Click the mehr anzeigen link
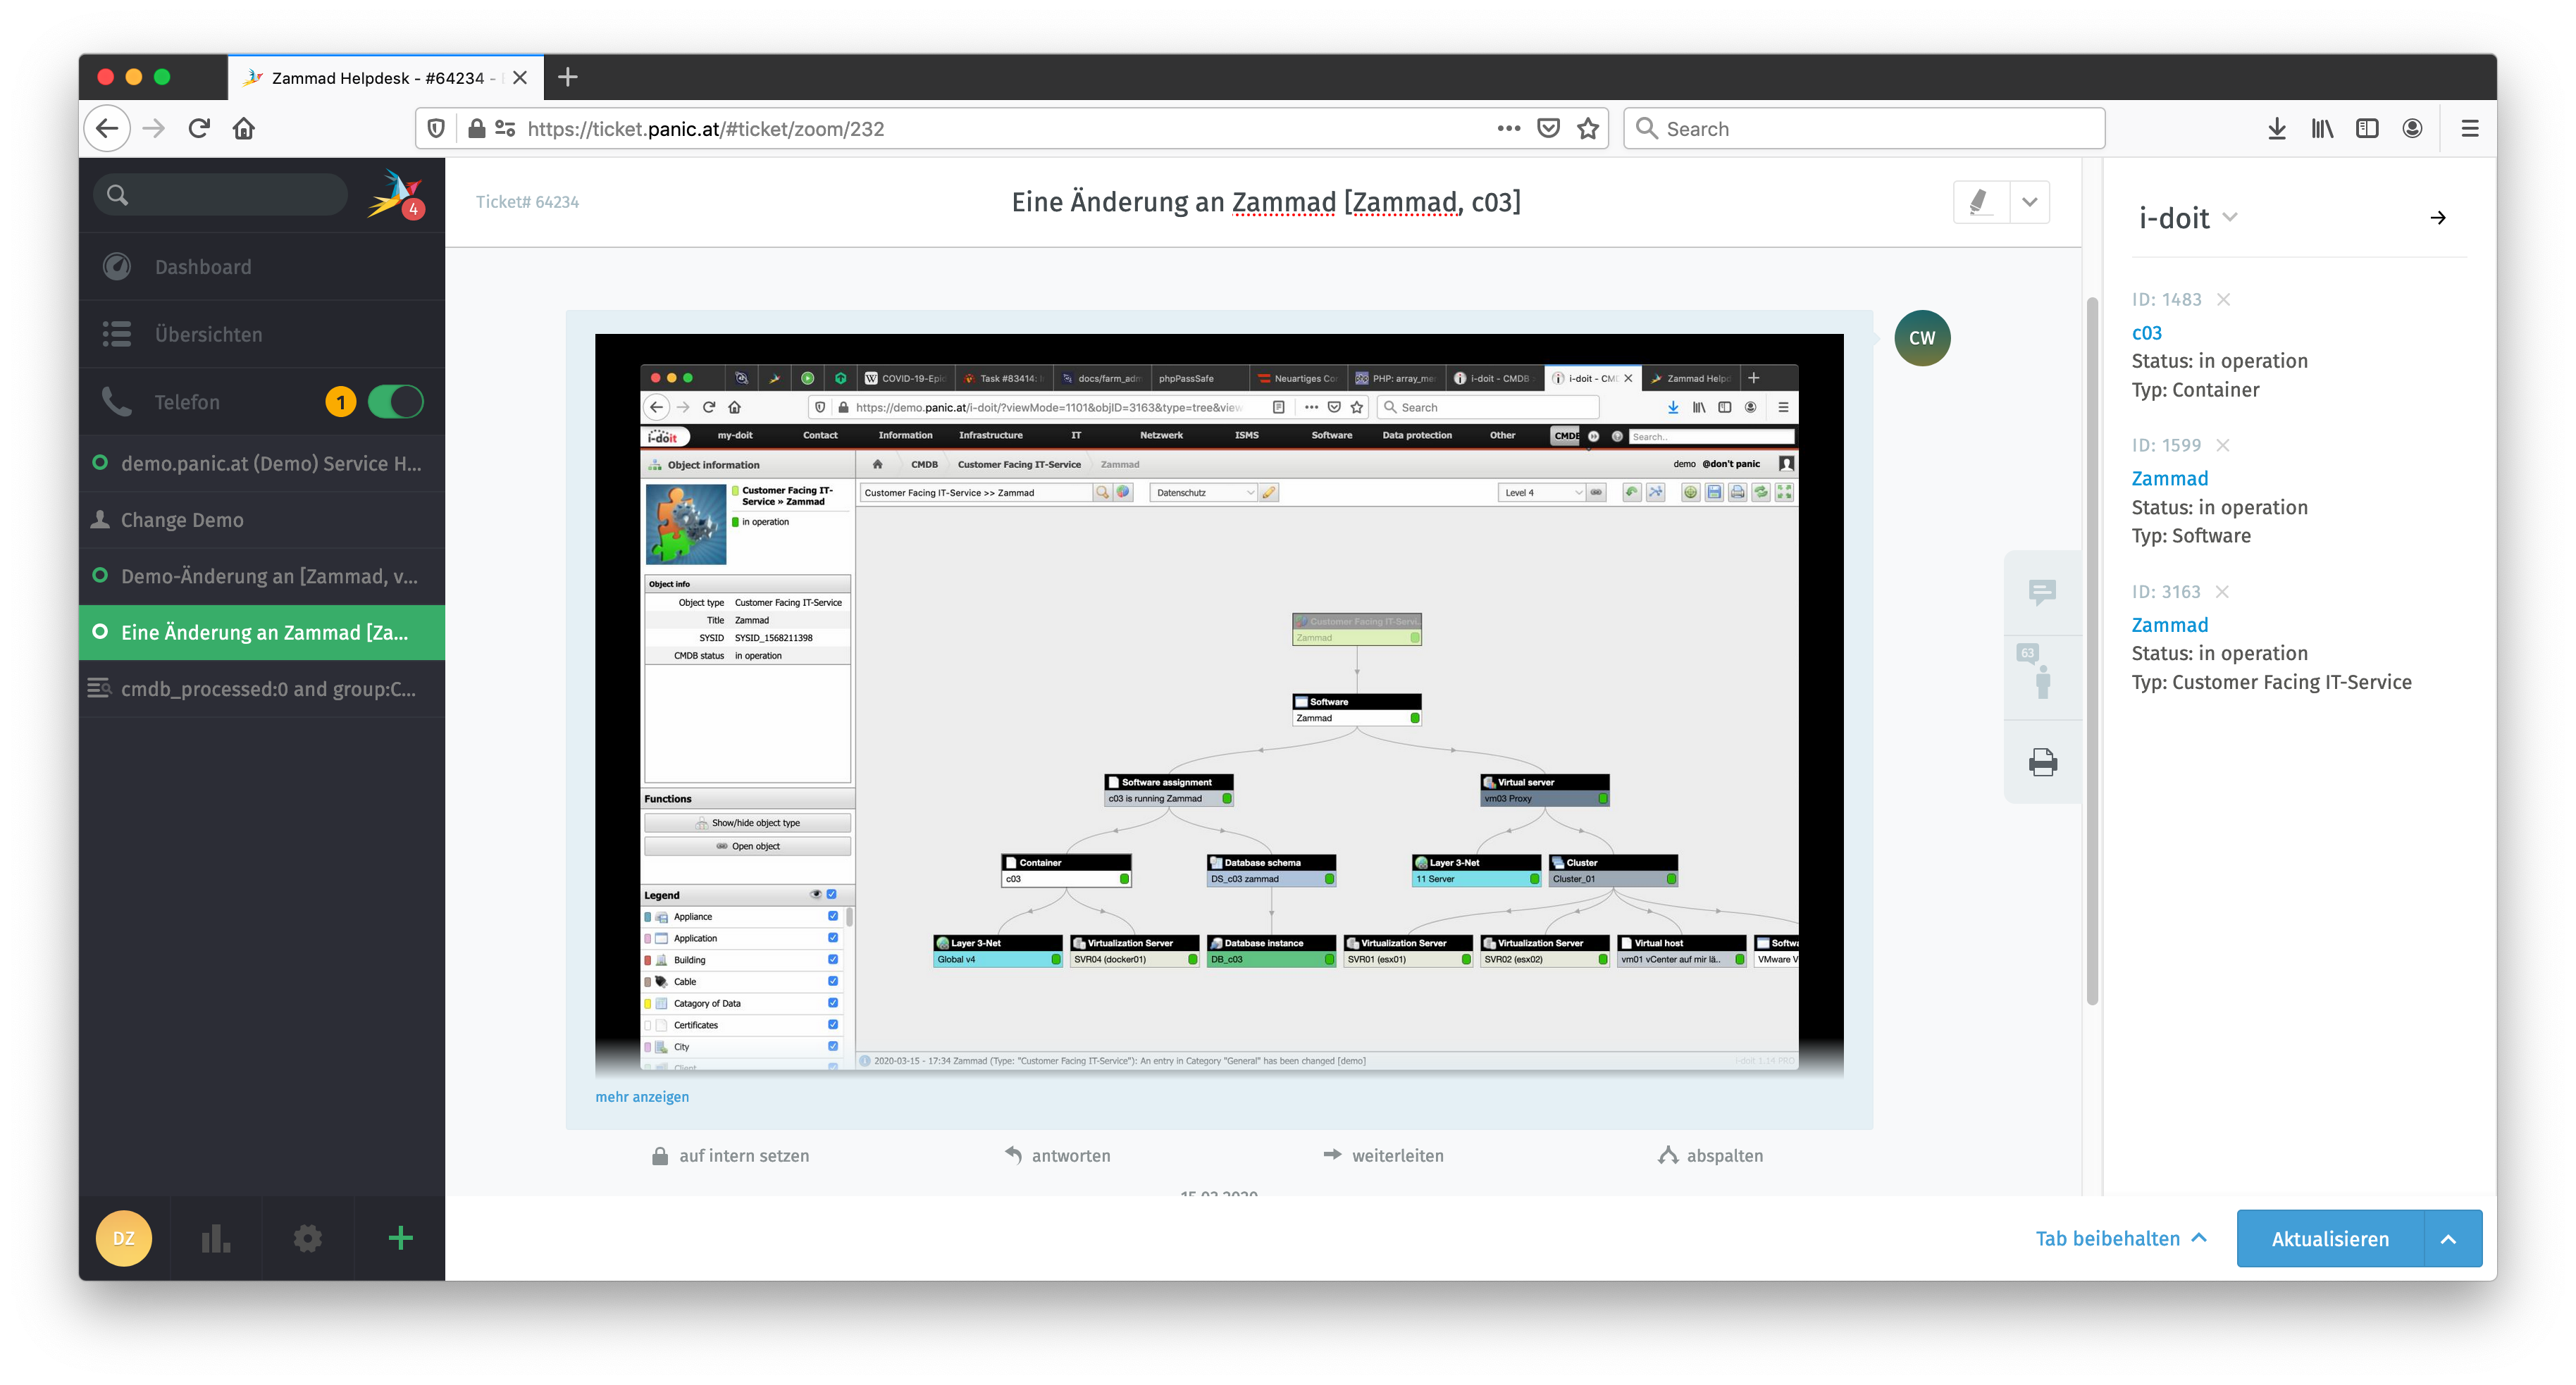Image resolution: width=2576 pixels, height=1385 pixels. 642,1097
